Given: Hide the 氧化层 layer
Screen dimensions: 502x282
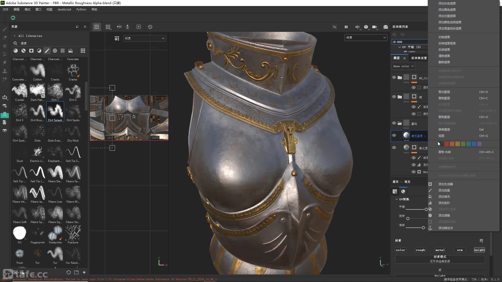Looking at the screenshot, I should point(394,148).
